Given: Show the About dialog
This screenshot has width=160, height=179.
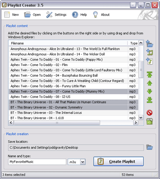Looking at the screenshot, I should (101, 15).
